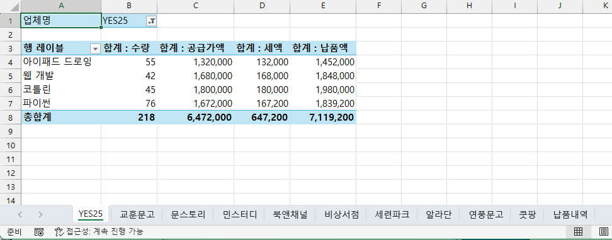Select the 167,200 tax cell
This screenshot has height=240, width=612.
tap(262, 104)
